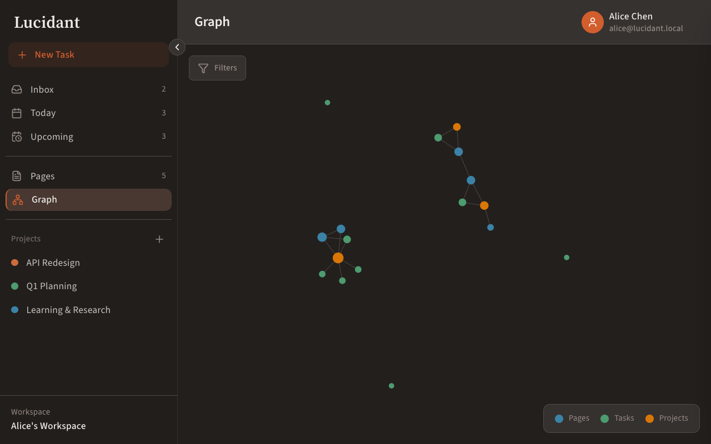Open the Filters dropdown panel
711x444 pixels.
217,68
